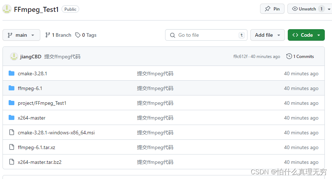Click the x264-master folder icon

click(12, 117)
